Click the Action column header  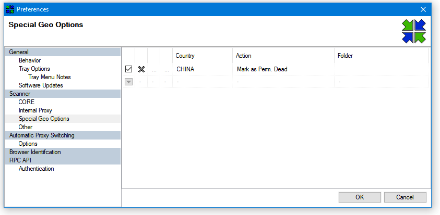[x=283, y=55]
